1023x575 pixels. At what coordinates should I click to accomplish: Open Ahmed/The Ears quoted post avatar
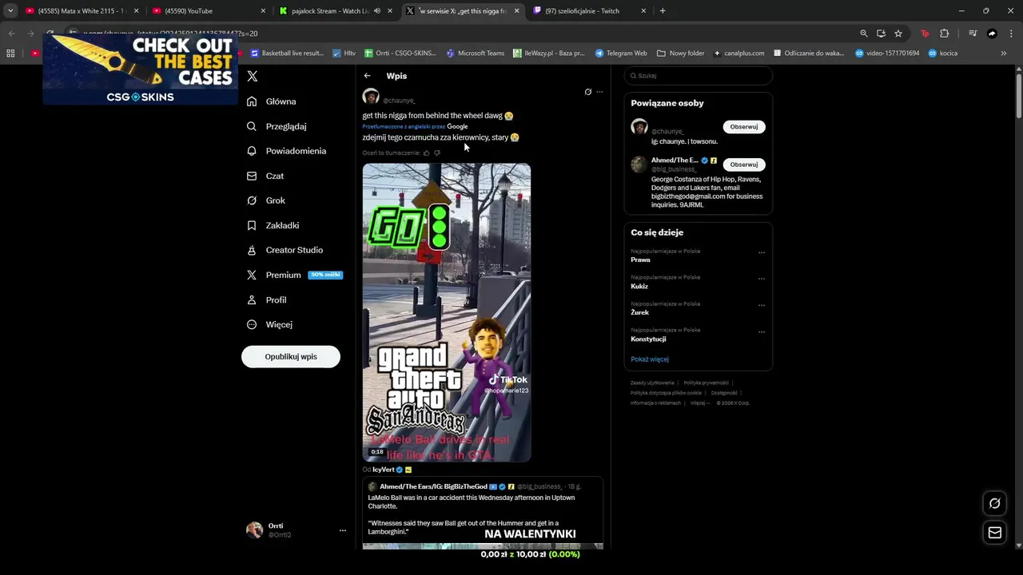pos(372,486)
